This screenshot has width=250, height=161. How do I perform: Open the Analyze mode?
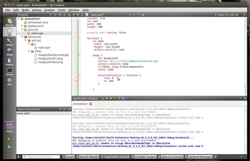pyautogui.click(x=9, y=71)
